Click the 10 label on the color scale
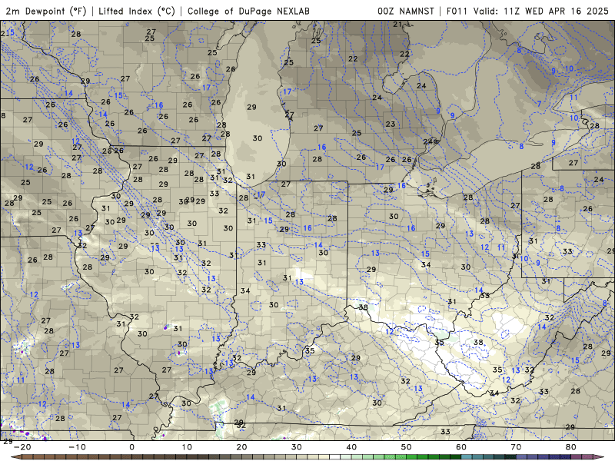This screenshot has height=461, width=615. (x=187, y=447)
